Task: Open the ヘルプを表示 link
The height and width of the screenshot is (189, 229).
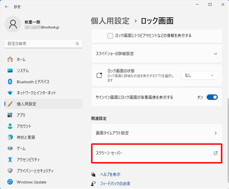Action: pyautogui.click(x=110, y=174)
